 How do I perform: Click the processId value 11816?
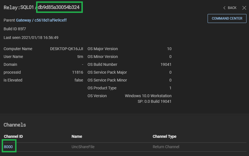pyautogui.click(x=77, y=72)
